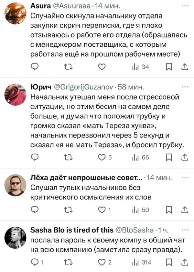View analytics showing 314 views
The image size is (194, 272).
click(142, 262)
